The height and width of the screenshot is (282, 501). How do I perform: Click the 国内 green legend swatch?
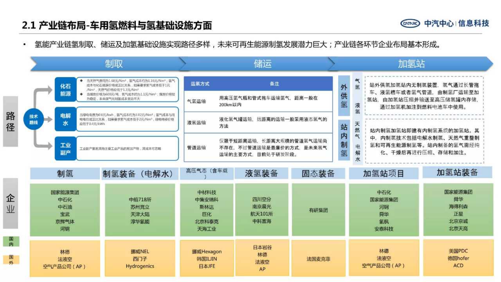(x=11, y=241)
